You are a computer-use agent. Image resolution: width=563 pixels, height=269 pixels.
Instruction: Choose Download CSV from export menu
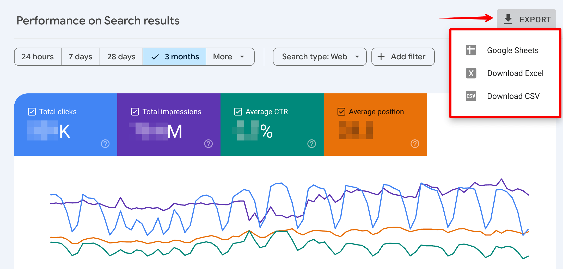pos(513,96)
